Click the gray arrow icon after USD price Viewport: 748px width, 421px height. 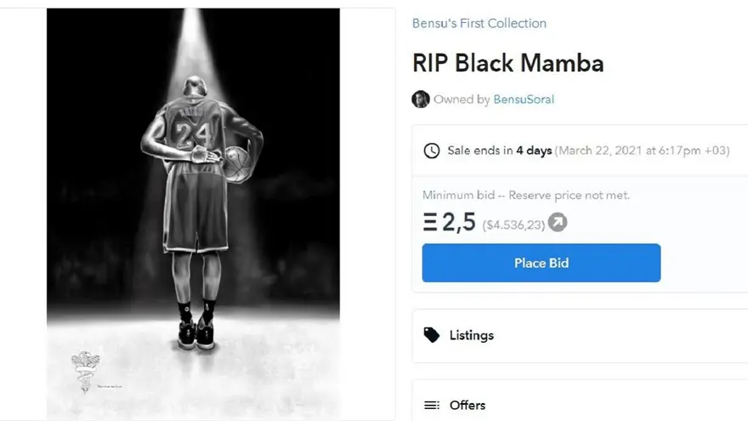(x=558, y=223)
